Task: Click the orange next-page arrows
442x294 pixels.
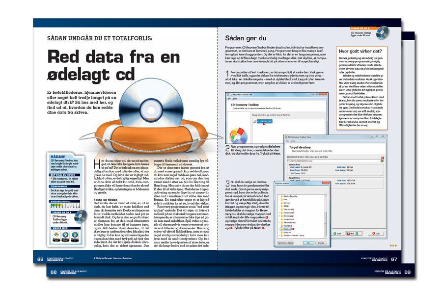Action: pyautogui.click(x=393, y=245)
